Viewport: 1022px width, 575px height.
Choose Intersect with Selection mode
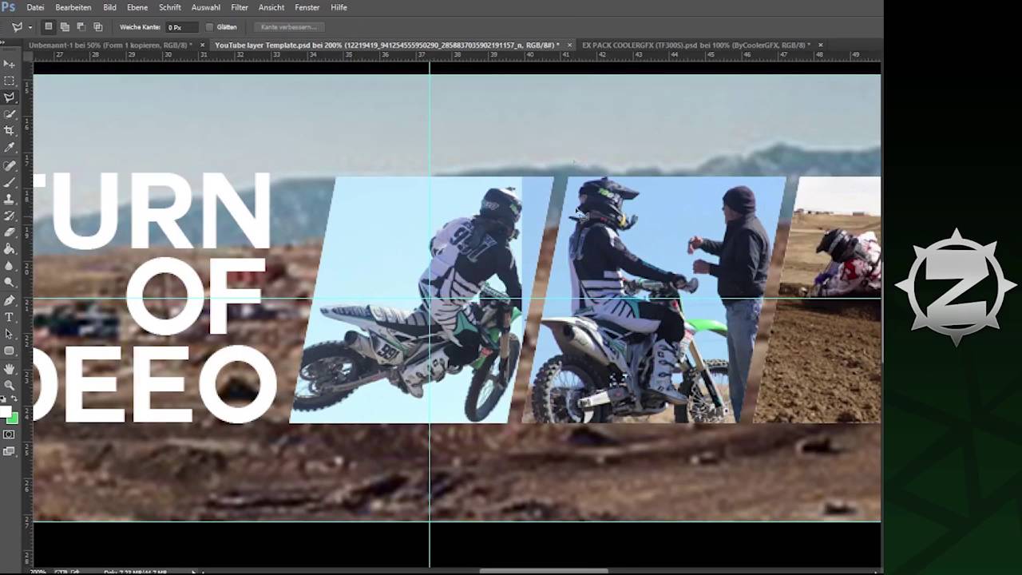(97, 27)
